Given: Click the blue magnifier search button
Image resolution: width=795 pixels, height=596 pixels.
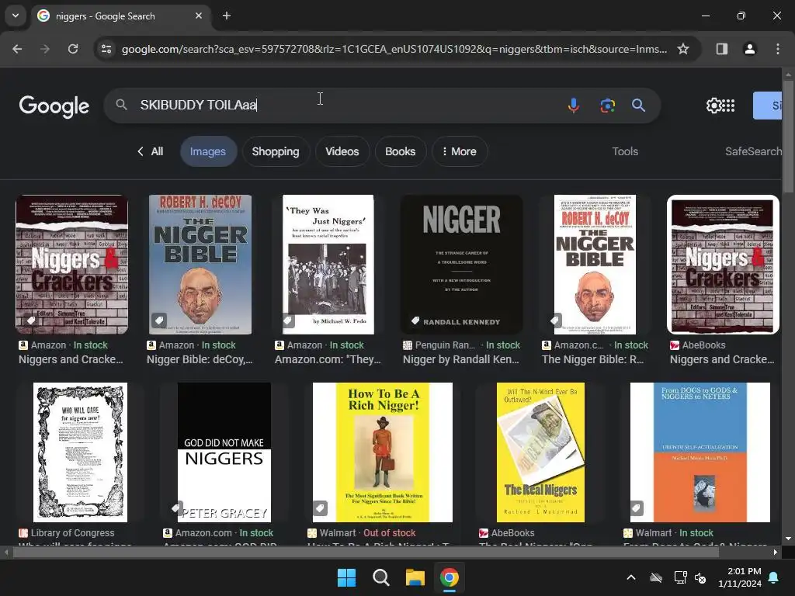Looking at the screenshot, I should coord(638,106).
